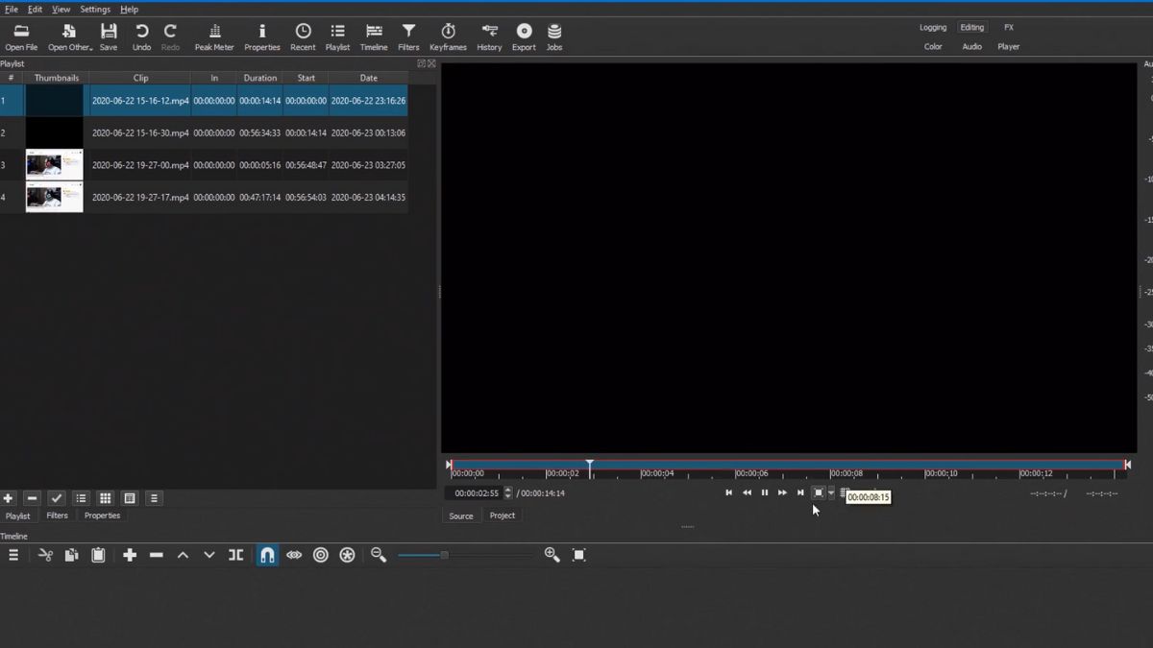Switch to the Filters bottom tab

coord(58,516)
